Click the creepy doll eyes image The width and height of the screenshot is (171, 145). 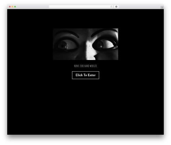[85, 44]
